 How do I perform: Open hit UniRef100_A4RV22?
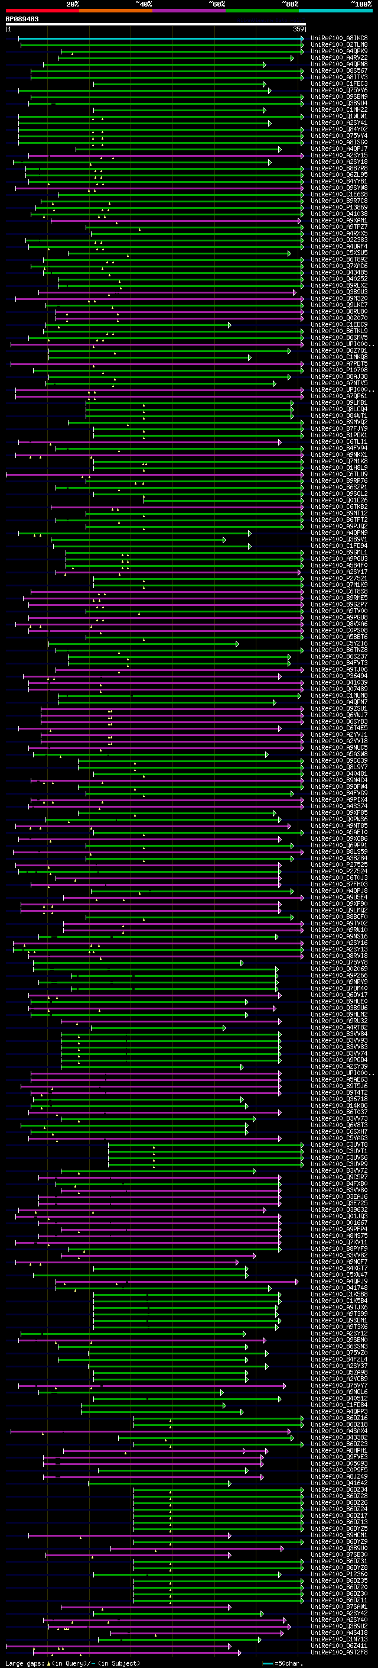pos(339,57)
